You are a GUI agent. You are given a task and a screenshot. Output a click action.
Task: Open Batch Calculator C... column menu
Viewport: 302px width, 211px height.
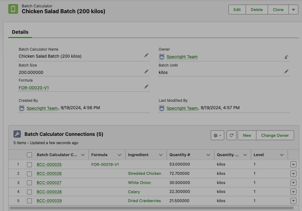(x=83, y=155)
